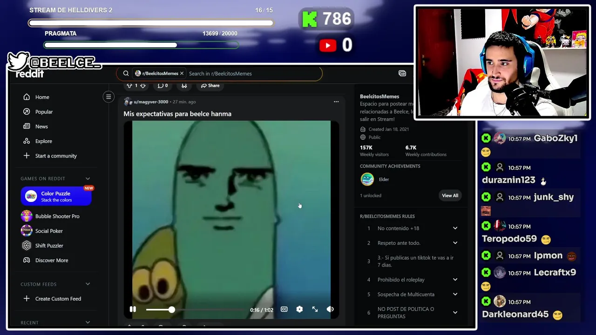This screenshot has width=596, height=335.
Task: Click the YouTube viewer counter icon
Action: pyautogui.click(x=328, y=45)
